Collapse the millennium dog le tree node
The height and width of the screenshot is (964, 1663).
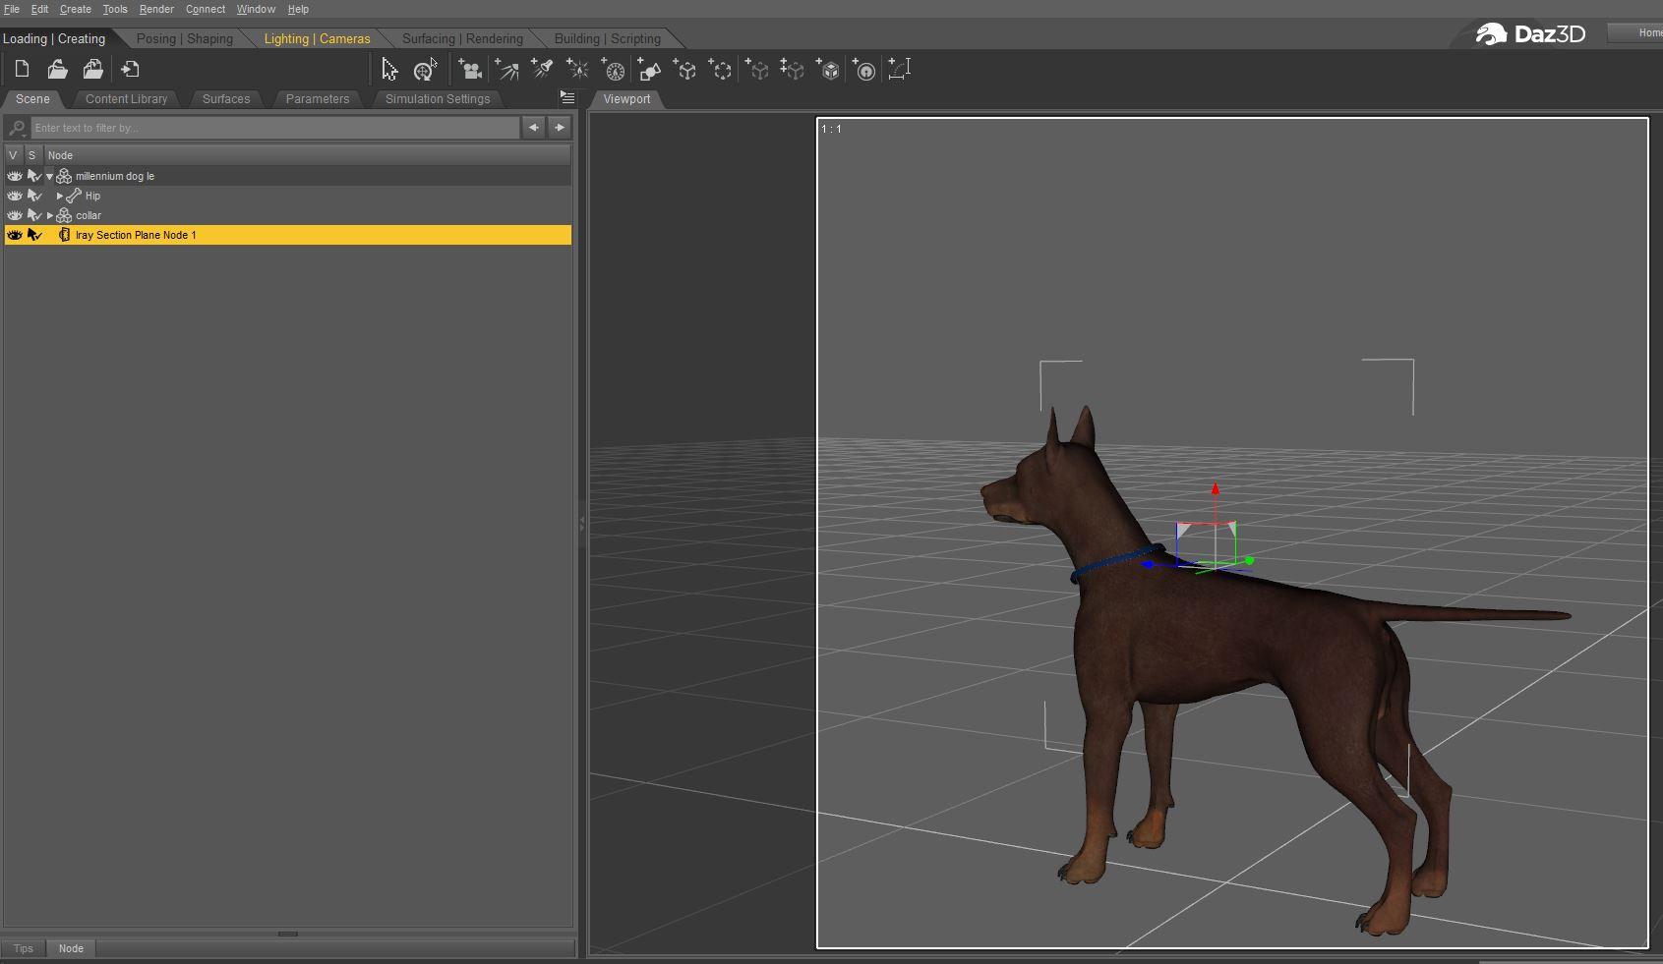(49, 176)
